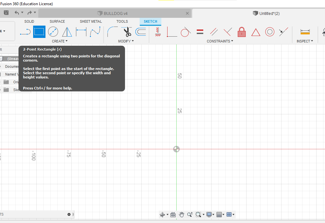Expand the CREATE menu
This screenshot has width=325, height=223.
(60, 41)
